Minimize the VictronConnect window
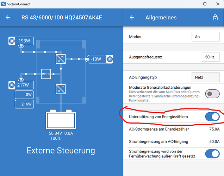The width and height of the screenshot is (224, 176). (x=192, y=4)
